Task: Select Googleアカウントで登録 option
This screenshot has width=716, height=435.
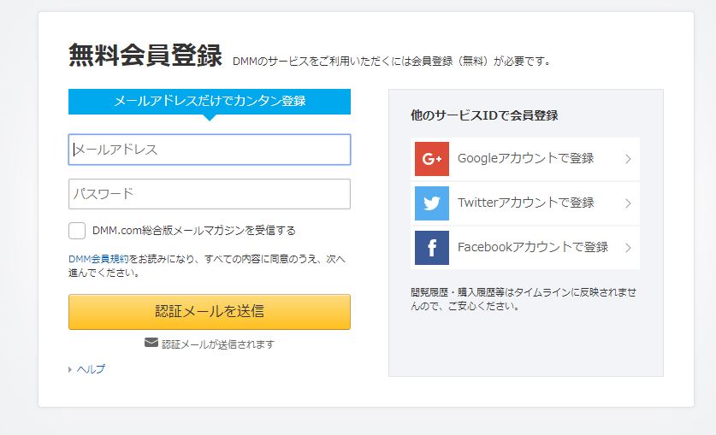Action: click(525, 159)
